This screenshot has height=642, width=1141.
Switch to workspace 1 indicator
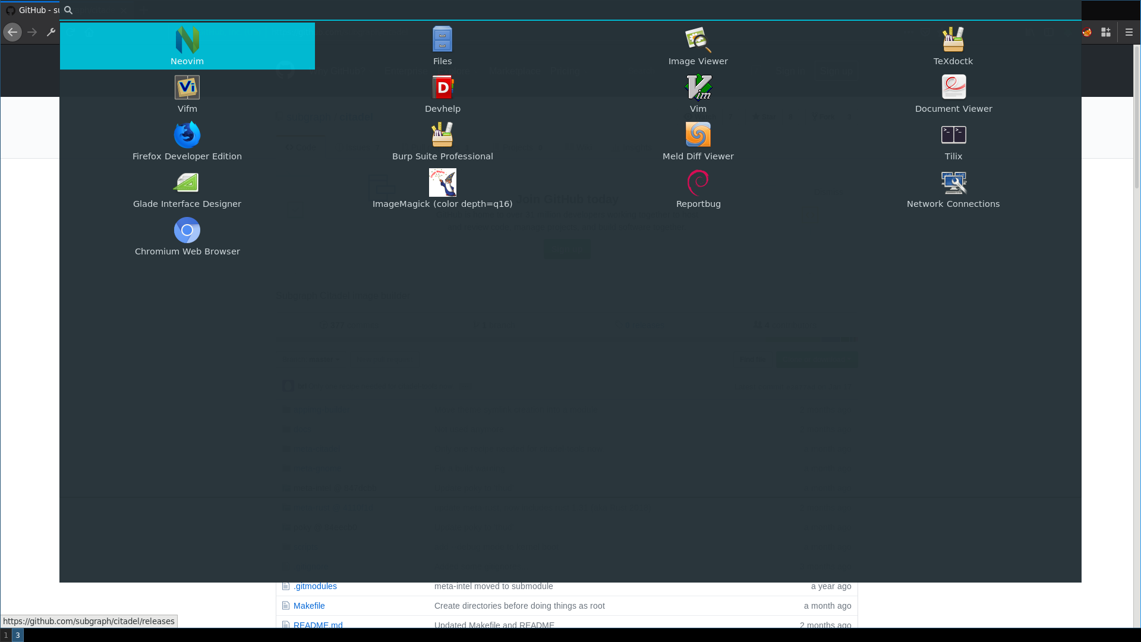tap(6, 635)
